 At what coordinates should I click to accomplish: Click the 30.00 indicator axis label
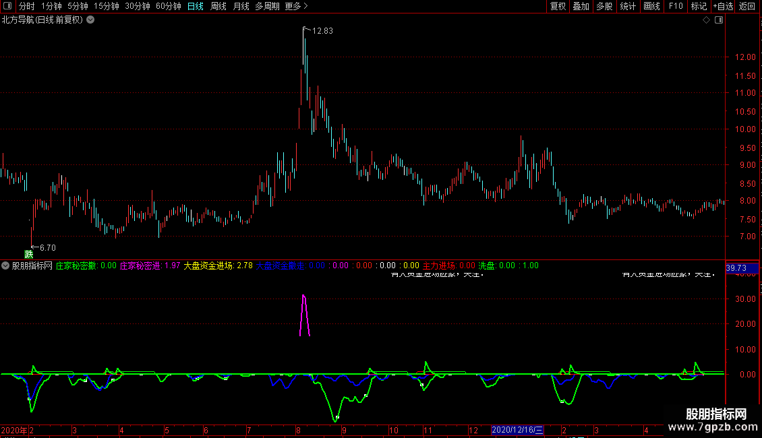pos(745,299)
